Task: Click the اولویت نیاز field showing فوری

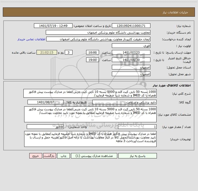Action: click(x=131, y=46)
